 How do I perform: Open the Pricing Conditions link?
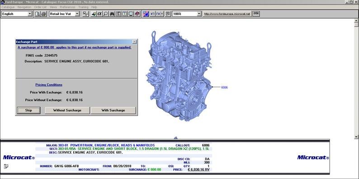pos(49,85)
